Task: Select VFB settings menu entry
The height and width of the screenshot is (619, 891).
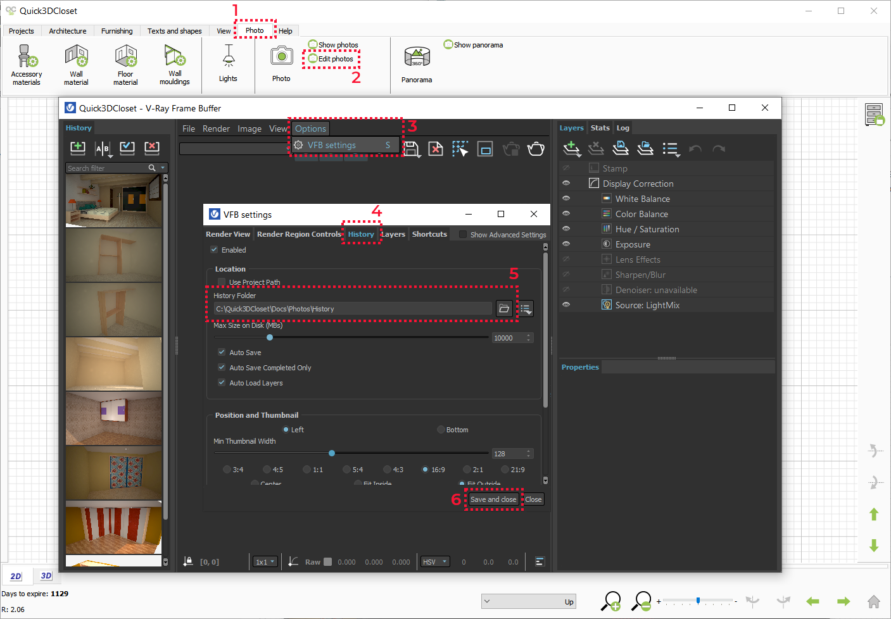Action: click(346, 145)
